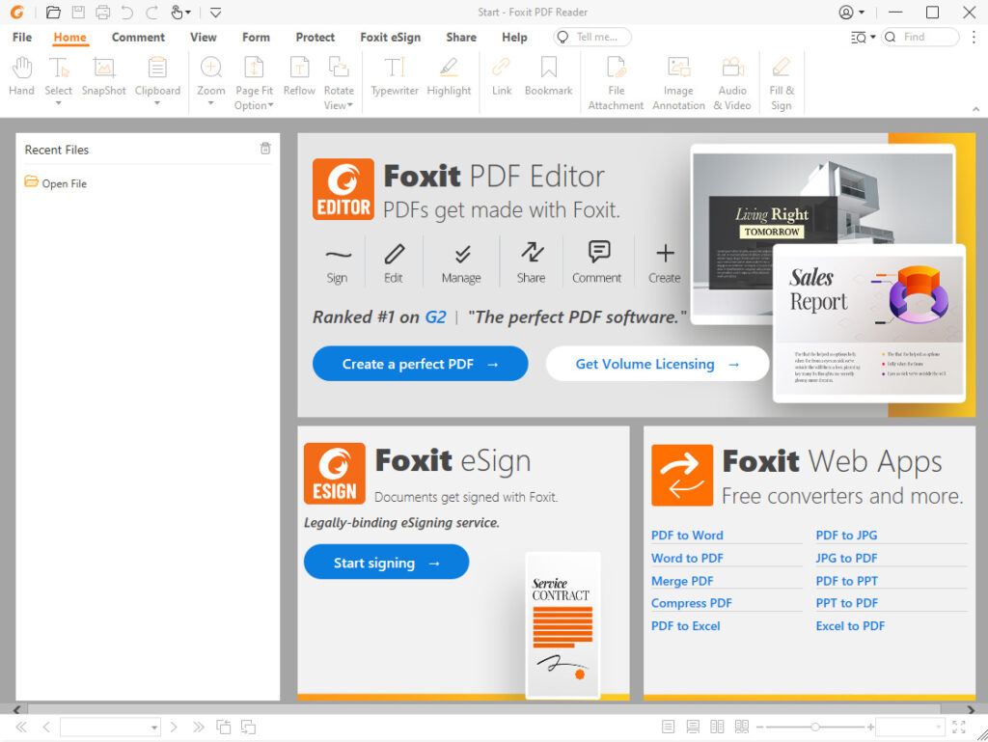The height and width of the screenshot is (742, 988).
Task: Open Customize Quick Access Toolbar dropdown
Action: tap(215, 12)
